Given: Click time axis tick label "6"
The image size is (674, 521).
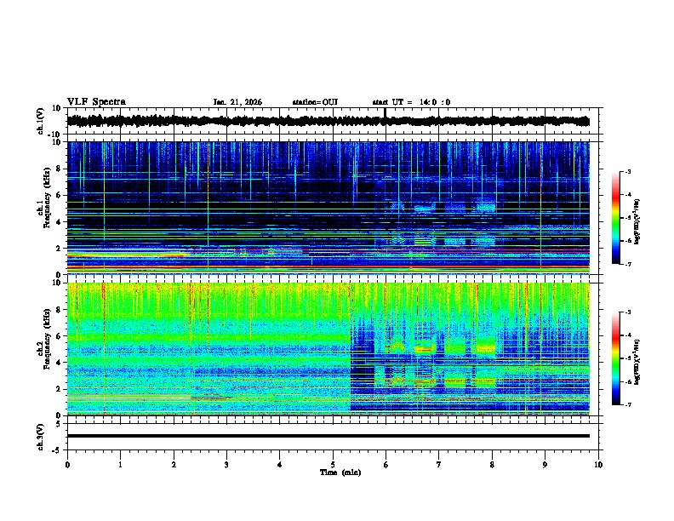Looking at the screenshot, I should click(x=386, y=465).
